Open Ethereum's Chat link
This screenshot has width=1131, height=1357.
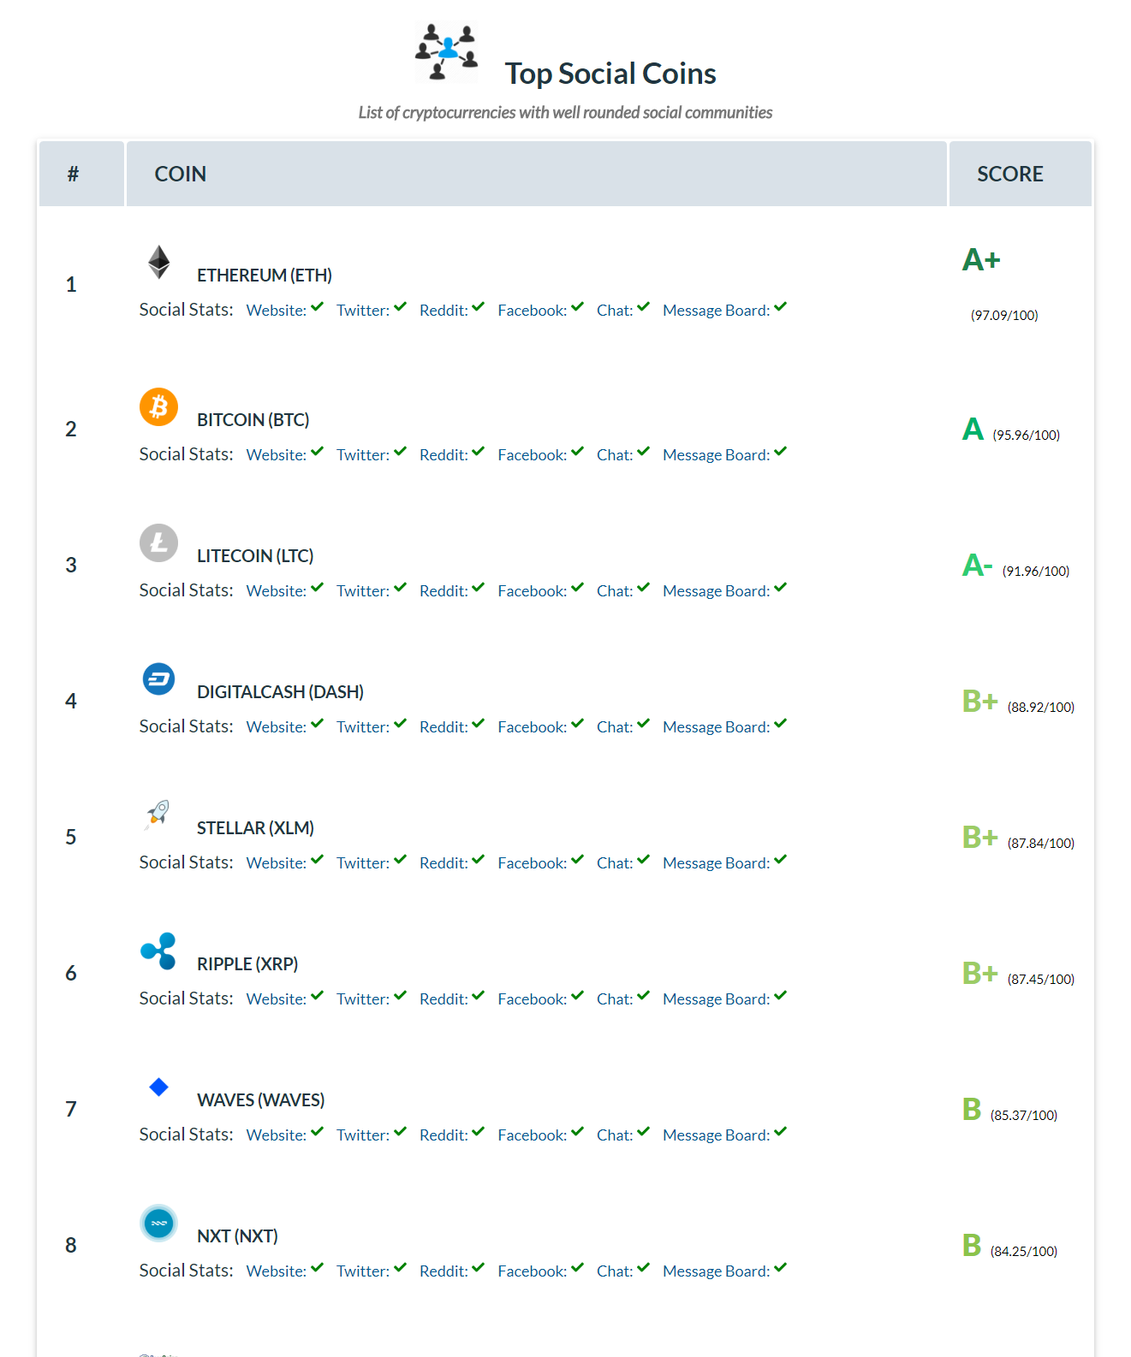[615, 311]
